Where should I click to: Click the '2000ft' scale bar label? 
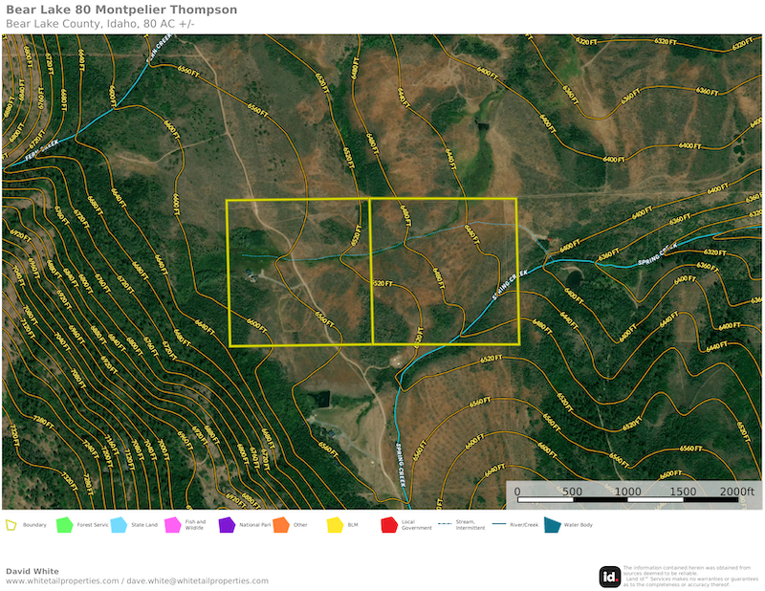[x=736, y=492]
